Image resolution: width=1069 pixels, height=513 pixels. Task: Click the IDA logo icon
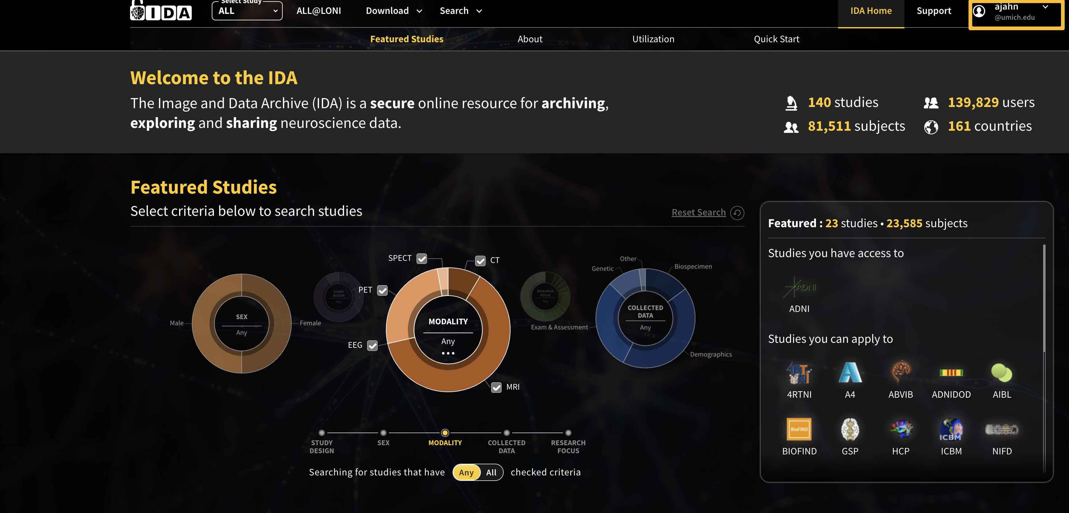161,10
